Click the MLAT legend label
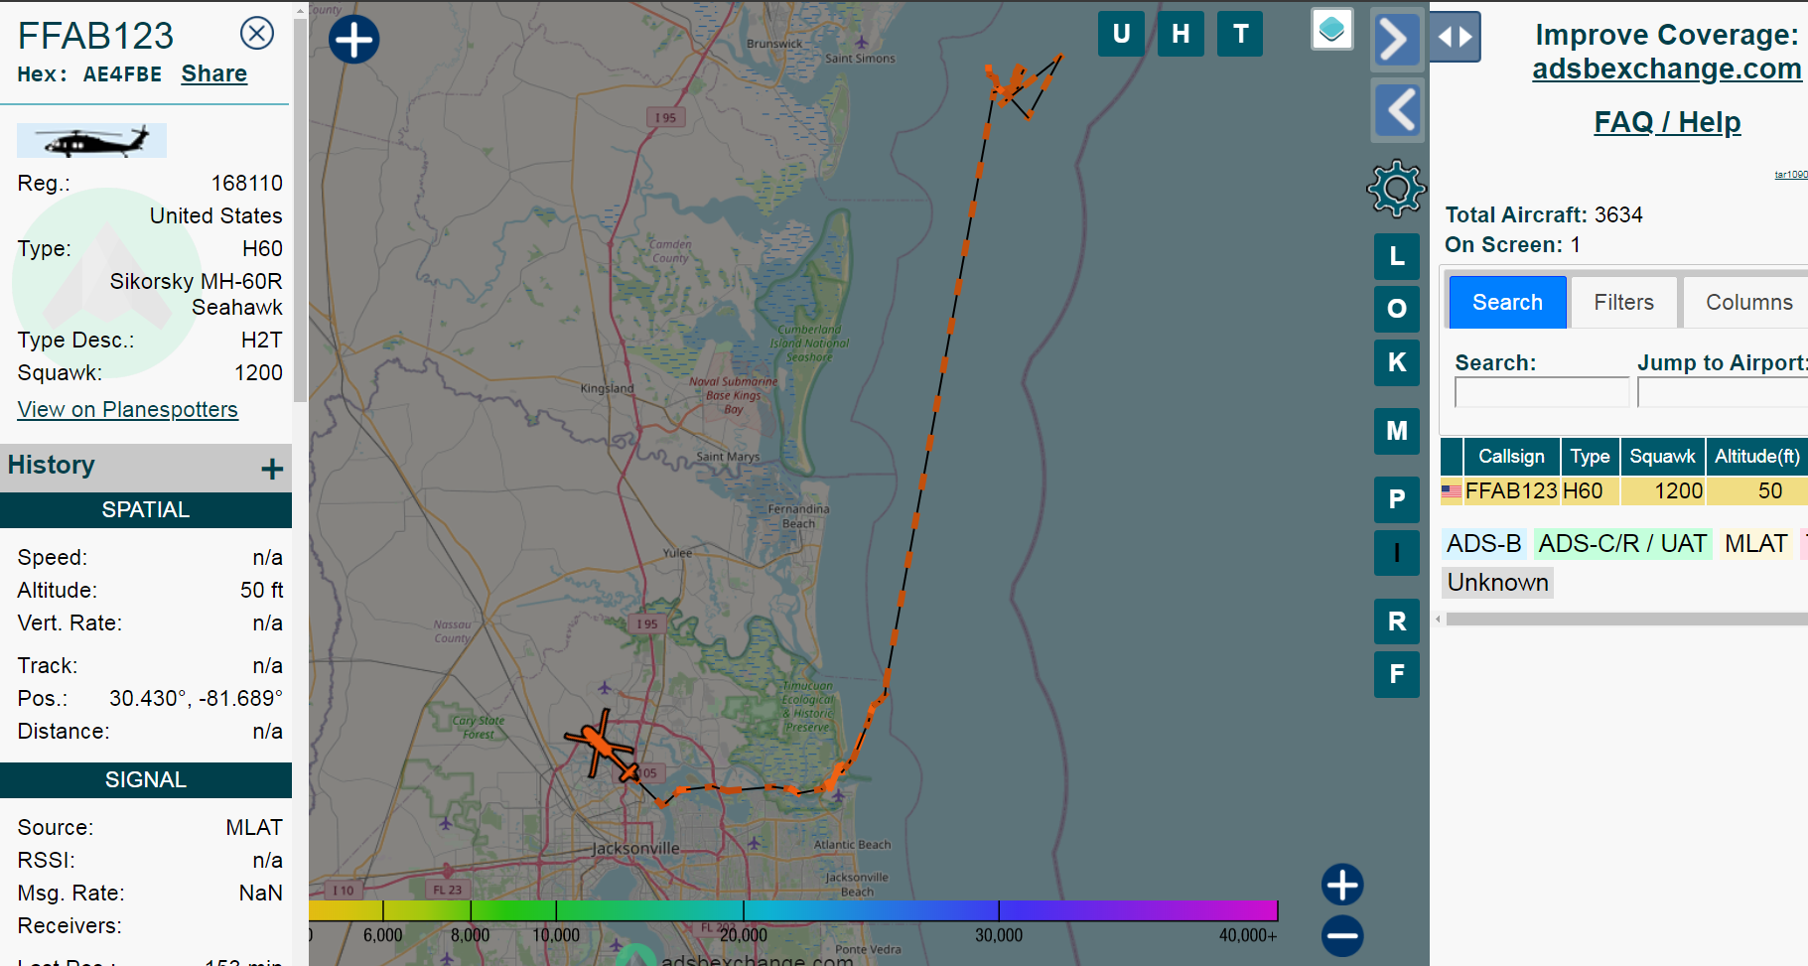This screenshot has height=966, width=1808. coord(1755,544)
